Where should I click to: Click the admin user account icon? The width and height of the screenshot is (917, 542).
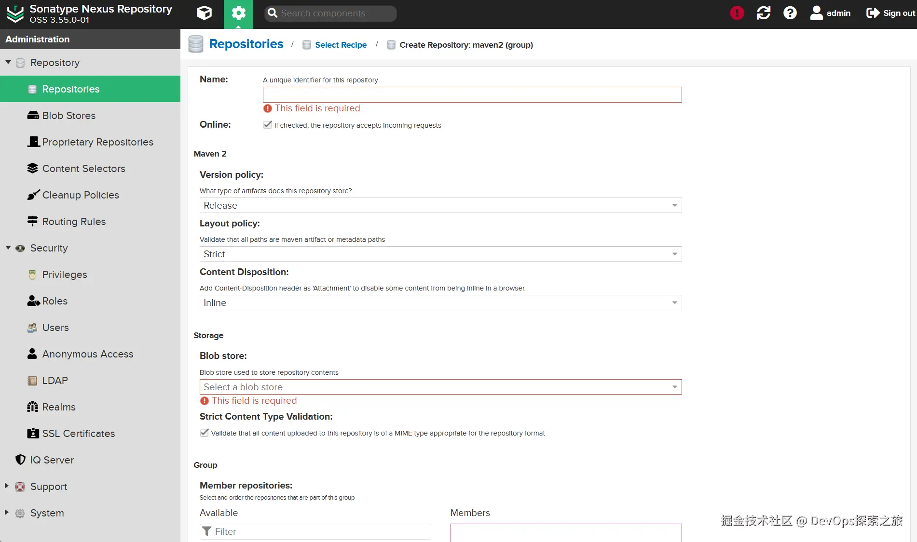[x=816, y=13]
